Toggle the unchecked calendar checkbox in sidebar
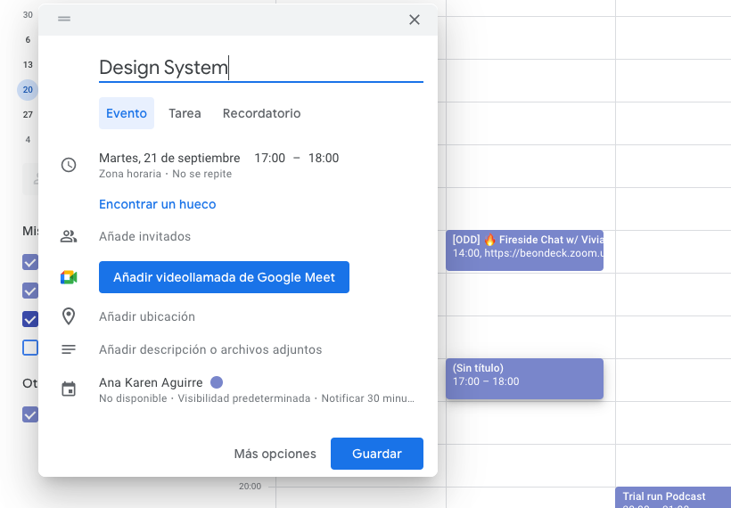This screenshot has width=731, height=508. click(x=30, y=348)
